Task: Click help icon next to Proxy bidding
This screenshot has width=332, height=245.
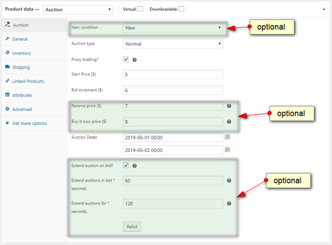Action: click(135, 60)
